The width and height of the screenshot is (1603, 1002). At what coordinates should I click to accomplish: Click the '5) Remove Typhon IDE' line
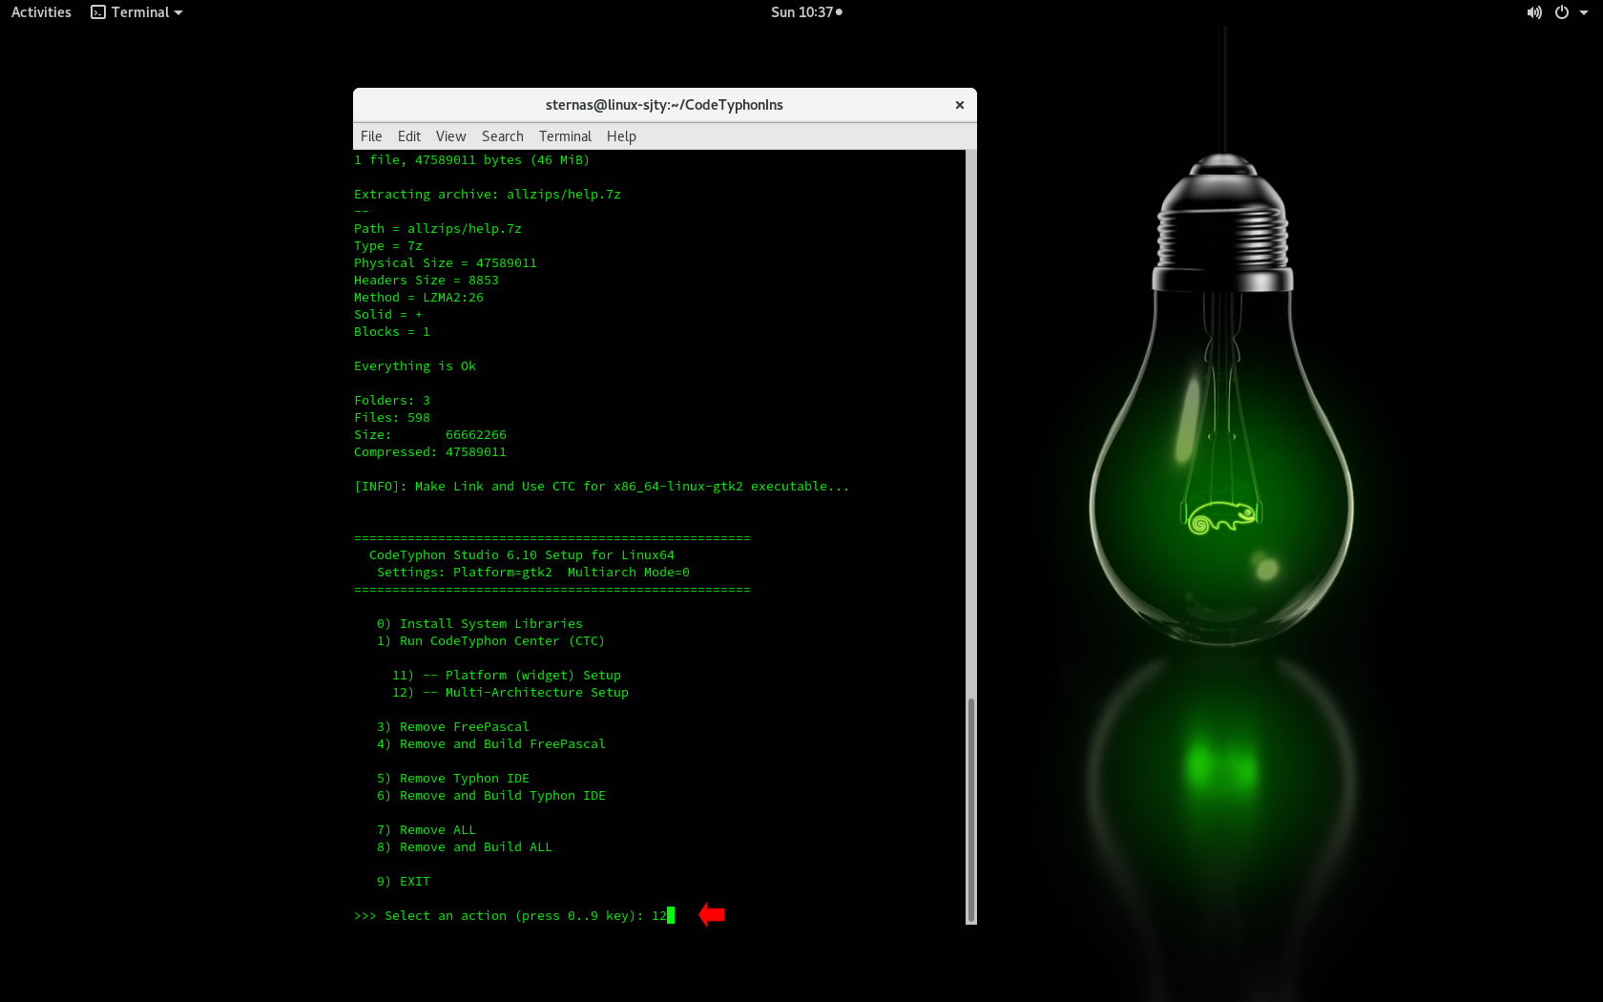(453, 779)
